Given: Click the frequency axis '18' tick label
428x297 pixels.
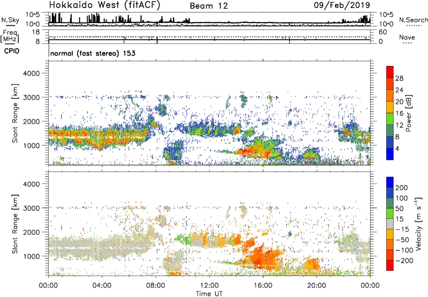Looking at the screenshot, I should [x=36, y=32].
